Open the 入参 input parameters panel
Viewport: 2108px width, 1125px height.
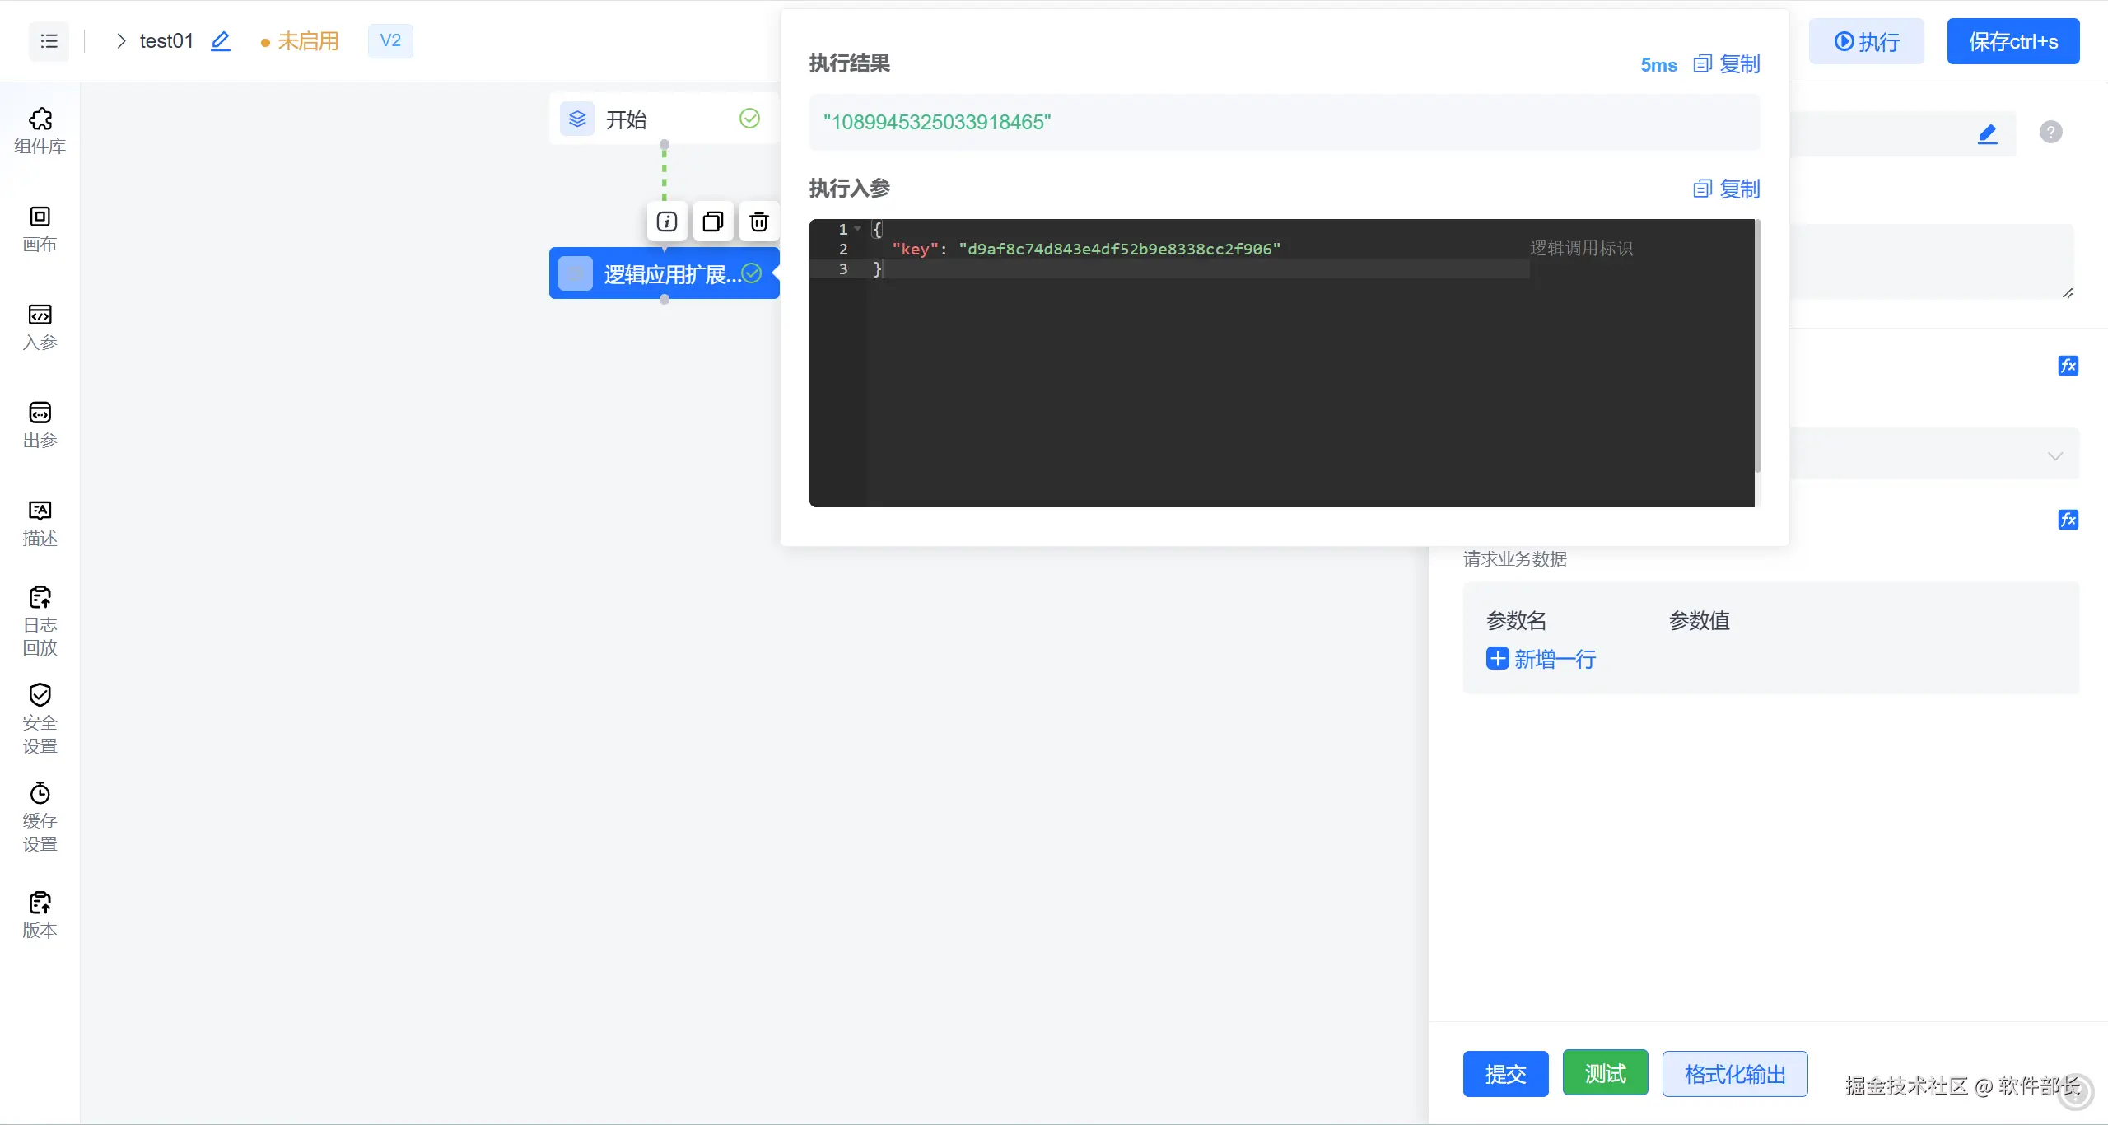(40, 327)
